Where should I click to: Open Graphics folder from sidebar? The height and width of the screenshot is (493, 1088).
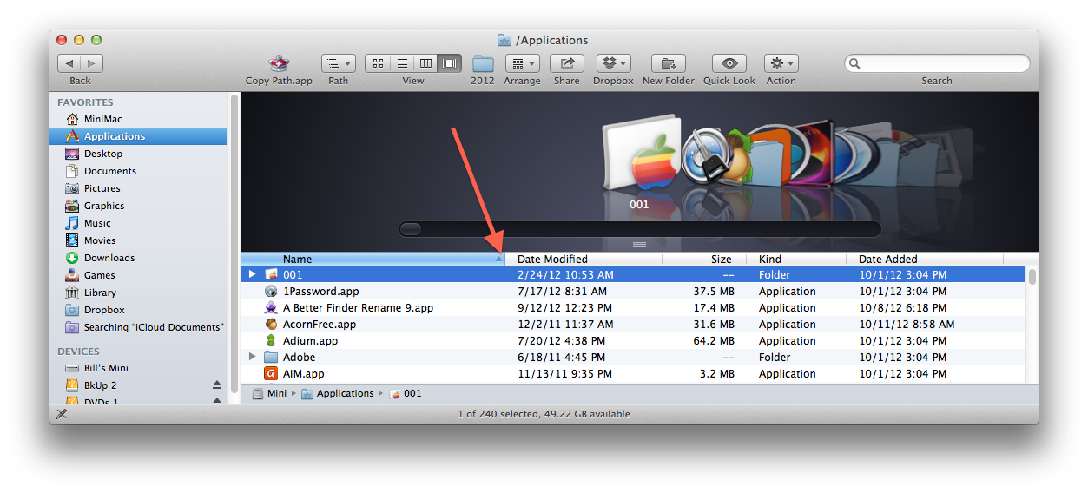(x=138, y=206)
